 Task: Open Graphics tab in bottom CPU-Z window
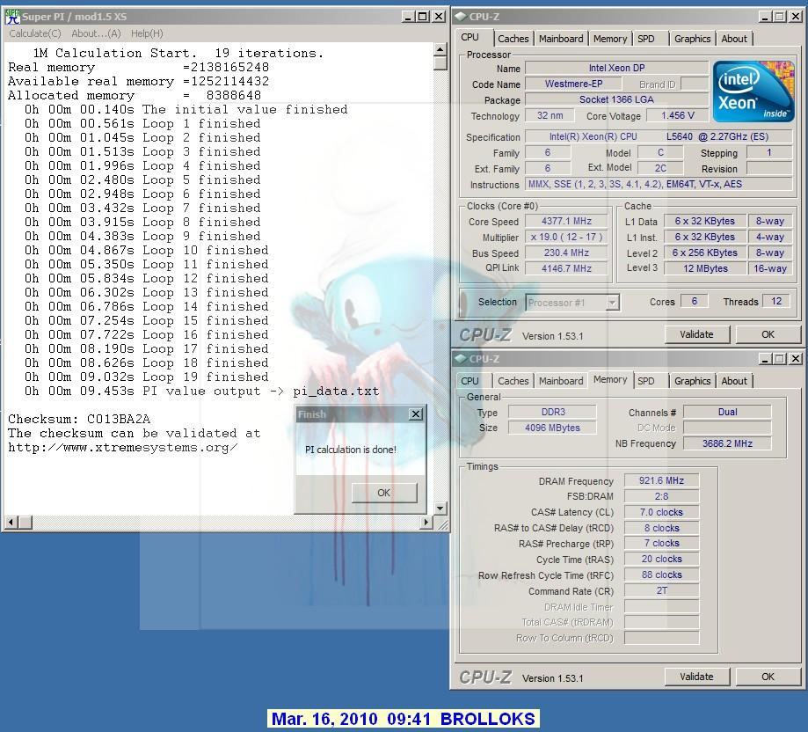click(x=692, y=381)
